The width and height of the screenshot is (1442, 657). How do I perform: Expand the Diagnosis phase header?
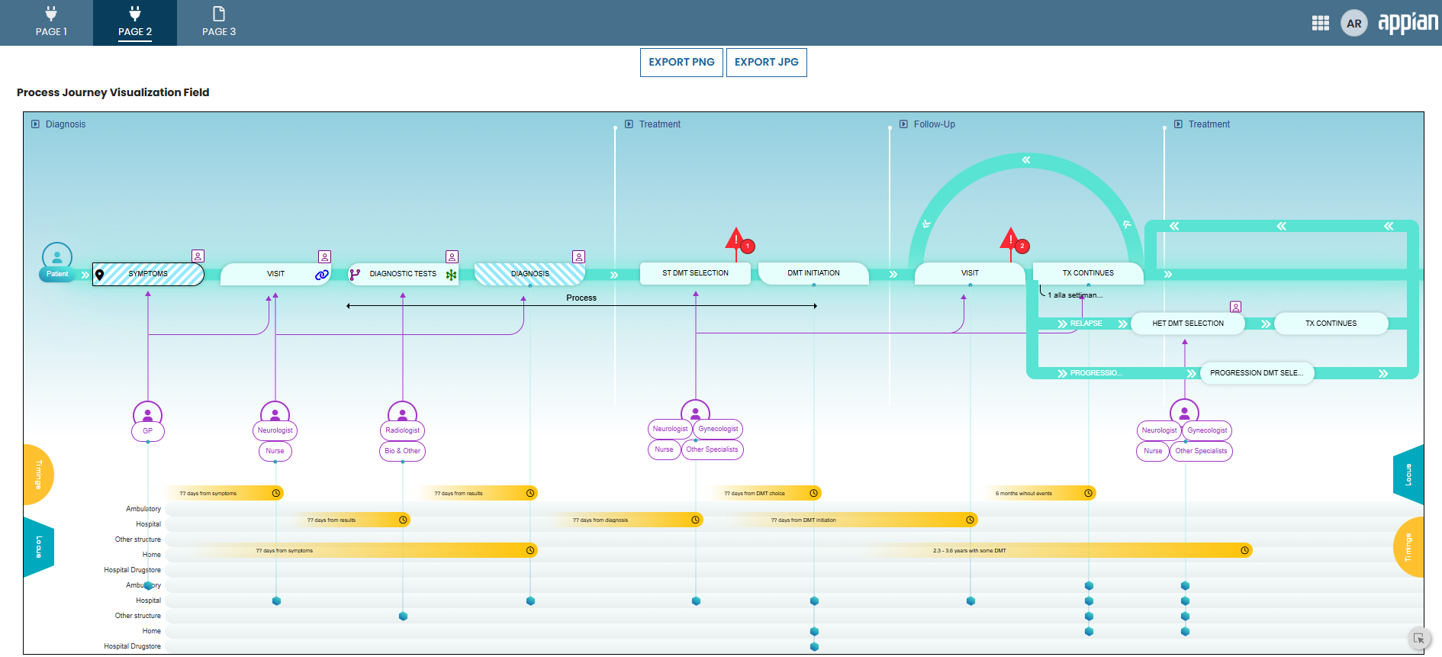point(36,124)
